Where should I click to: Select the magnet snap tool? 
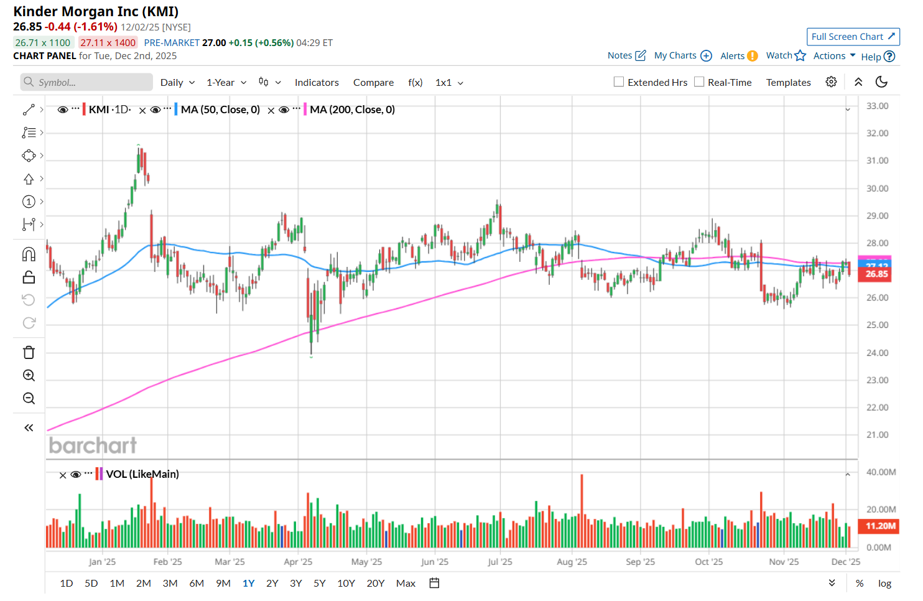tap(29, 254)
